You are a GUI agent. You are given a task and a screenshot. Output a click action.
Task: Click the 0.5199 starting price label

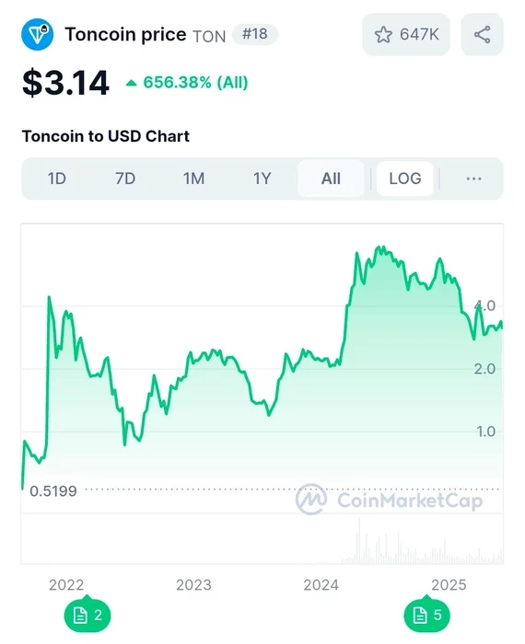[x=53, y=490]
